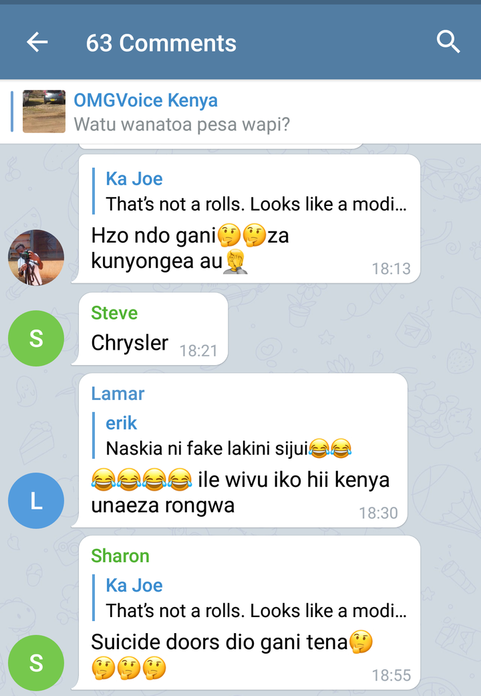Jump to quoted erik message in Lamar's comment

(x=222, y=435)
